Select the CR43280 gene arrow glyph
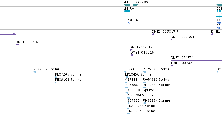The height and width of the screenshot is (115, 222). pos(136,5)
